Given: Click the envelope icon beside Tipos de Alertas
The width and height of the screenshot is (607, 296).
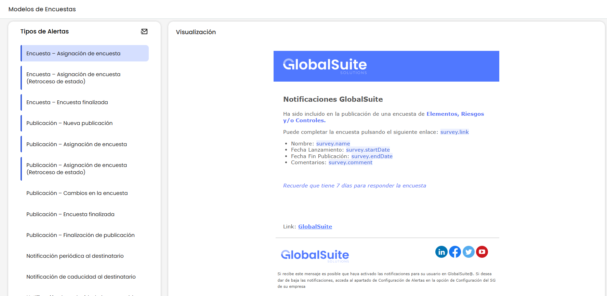Looking at the screenshot, I should pyautogui.click(x=144, y=31).
